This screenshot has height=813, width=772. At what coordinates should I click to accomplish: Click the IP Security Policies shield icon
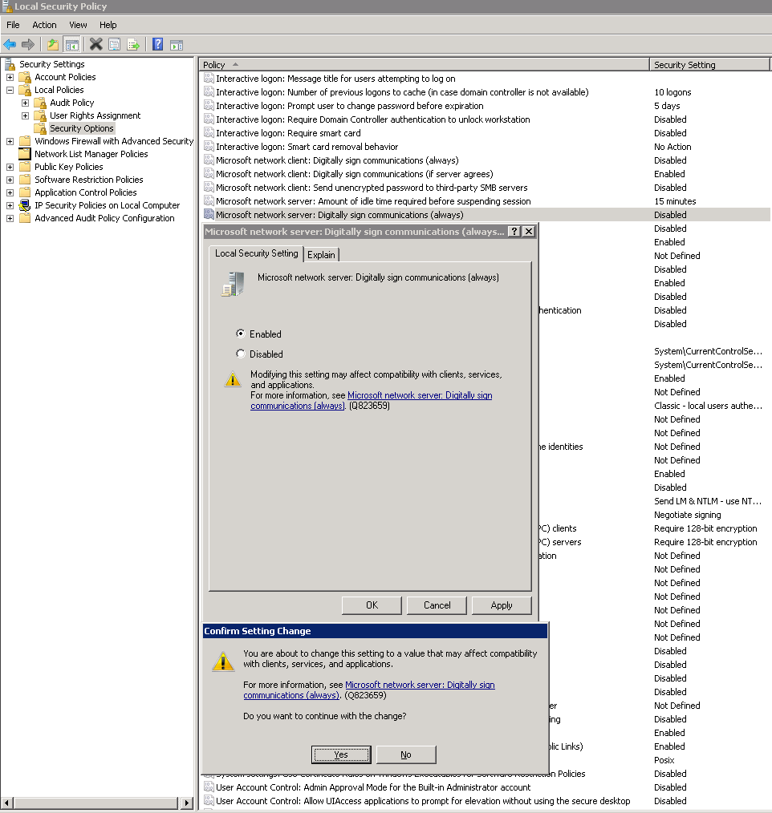click(24, 205)
